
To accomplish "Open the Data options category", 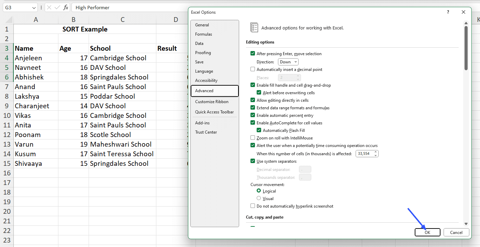I will [x=215, y=44].
